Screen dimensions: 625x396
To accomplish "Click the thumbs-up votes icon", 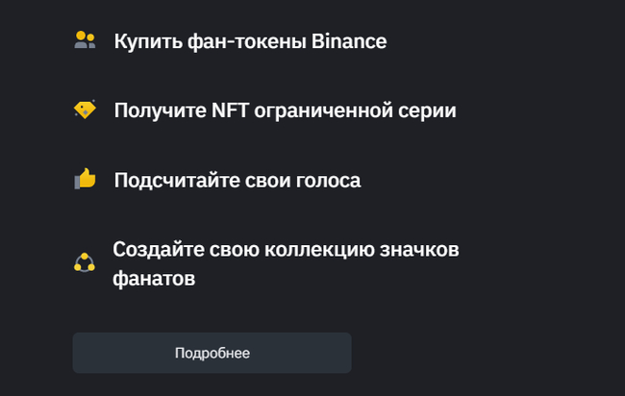I will point(85,180).
